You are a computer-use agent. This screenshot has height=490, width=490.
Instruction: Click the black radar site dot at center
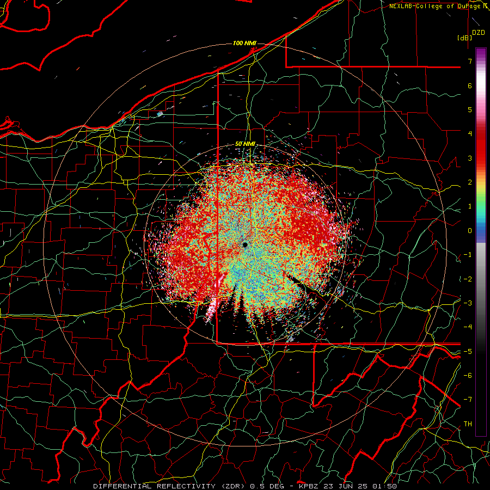pos(245,244)
